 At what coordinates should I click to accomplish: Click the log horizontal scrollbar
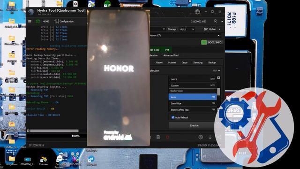pyautogui.click(x=54, y=131)
